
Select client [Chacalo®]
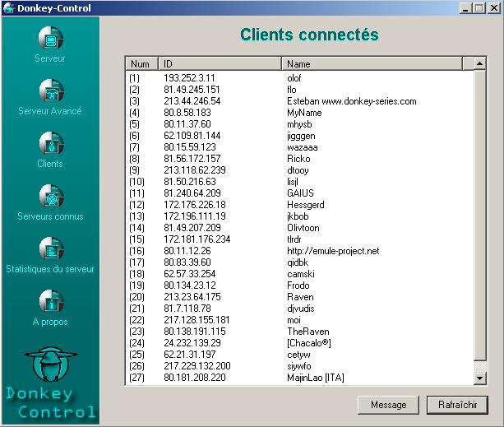[299, 343]
